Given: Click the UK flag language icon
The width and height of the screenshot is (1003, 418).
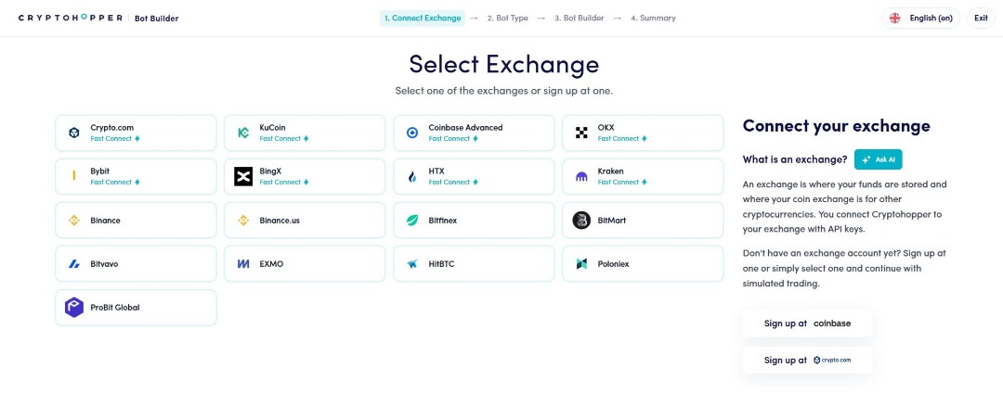Looking at the screenshot, I should pos(895,18).
